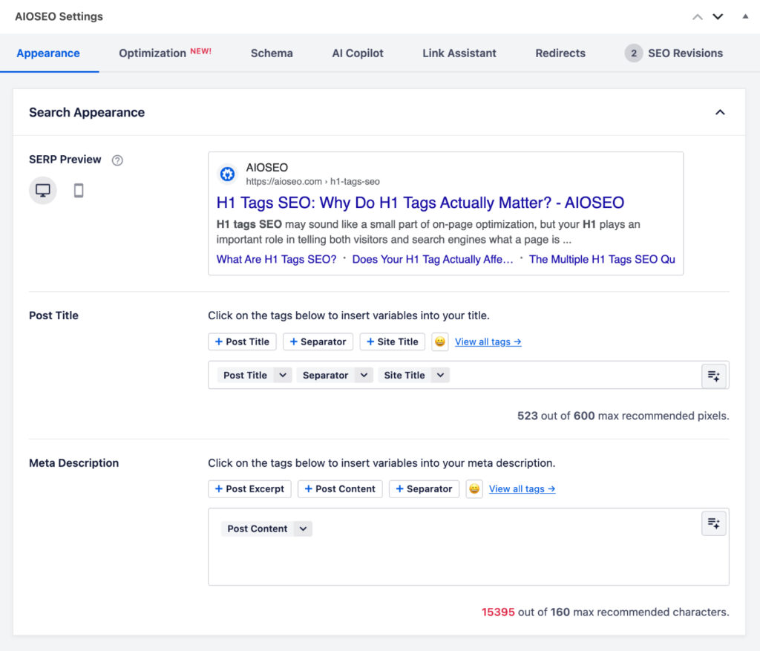Open the AI Copilot tab
760x651 pixels.
click(x=358, y=53)
